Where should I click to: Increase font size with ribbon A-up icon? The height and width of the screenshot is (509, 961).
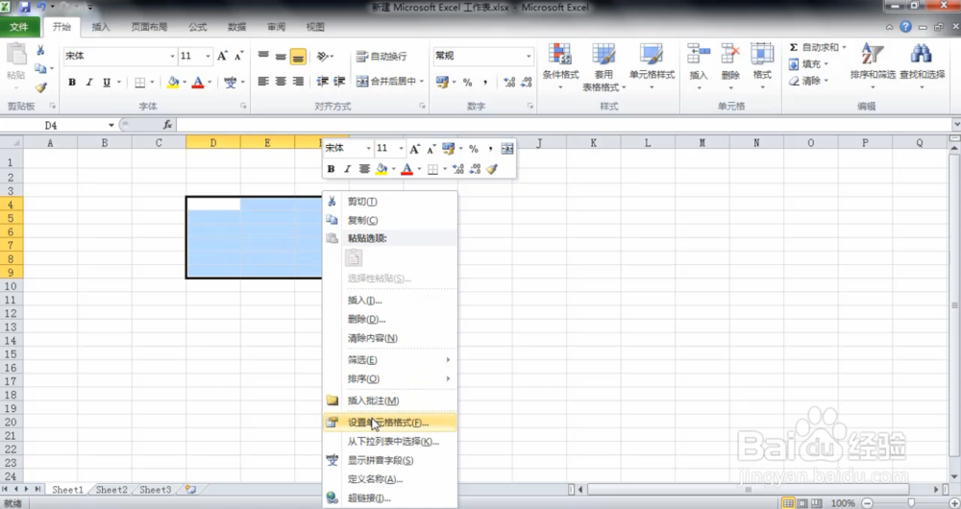223,56
